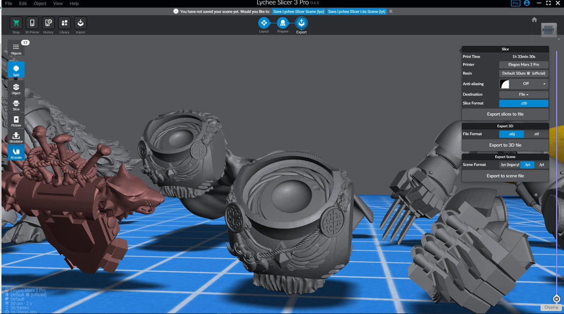
Task: Click the anti-aliasing preview swatch
Action: coord(505,84)
